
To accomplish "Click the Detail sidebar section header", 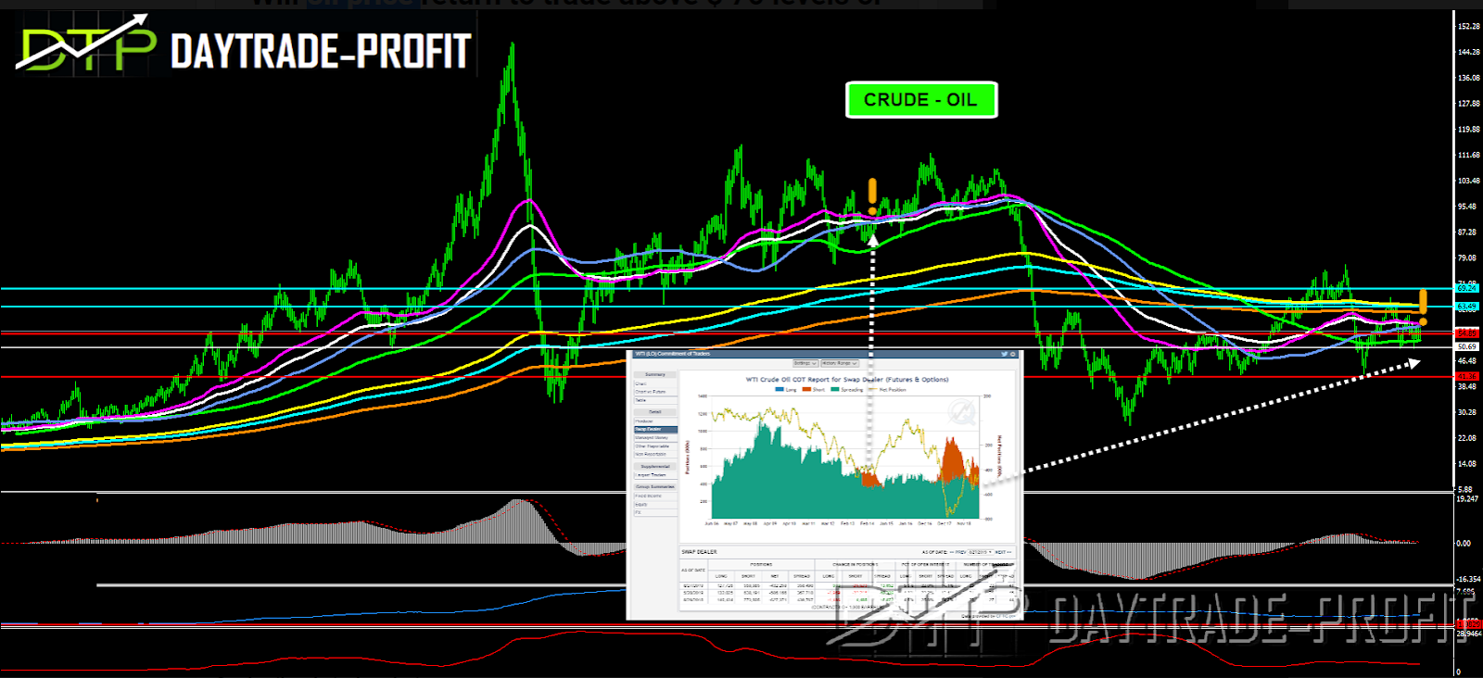I will 655,412.
